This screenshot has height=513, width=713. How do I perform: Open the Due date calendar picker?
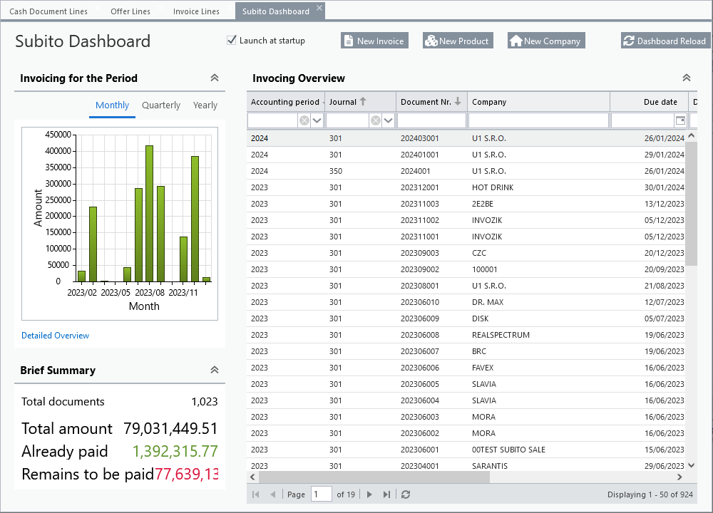click(x=680, y=120)
